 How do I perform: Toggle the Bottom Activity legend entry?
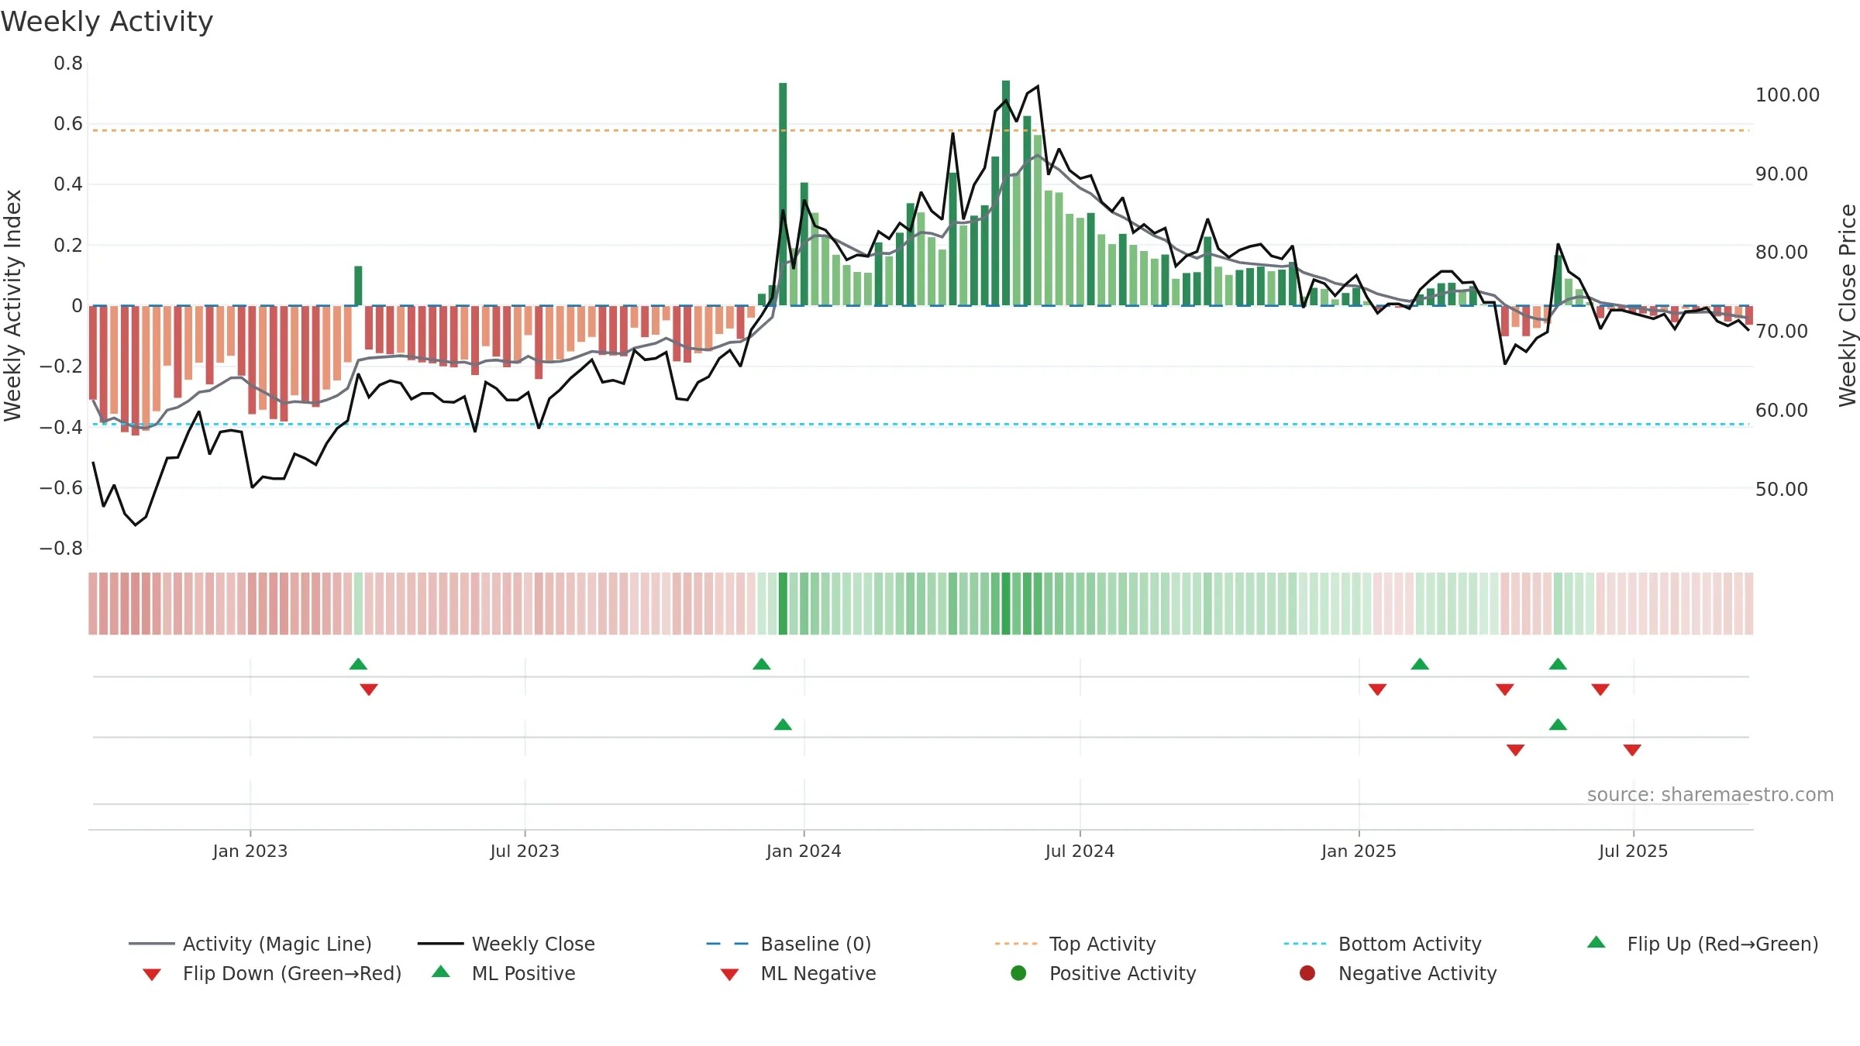click(x=1383, y=944)
